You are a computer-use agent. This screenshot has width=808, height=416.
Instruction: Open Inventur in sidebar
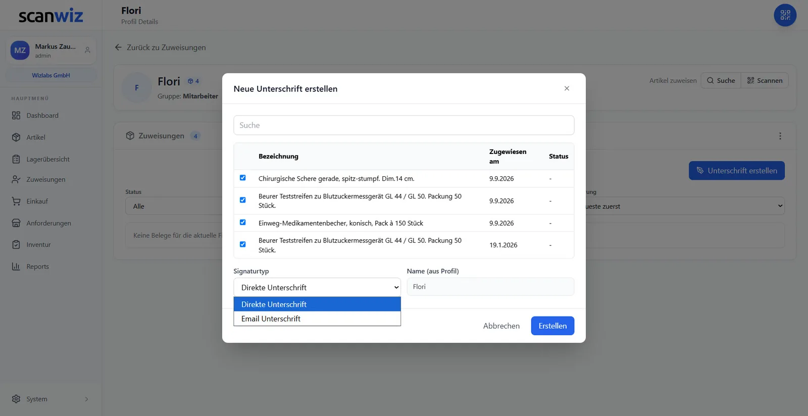50,245
